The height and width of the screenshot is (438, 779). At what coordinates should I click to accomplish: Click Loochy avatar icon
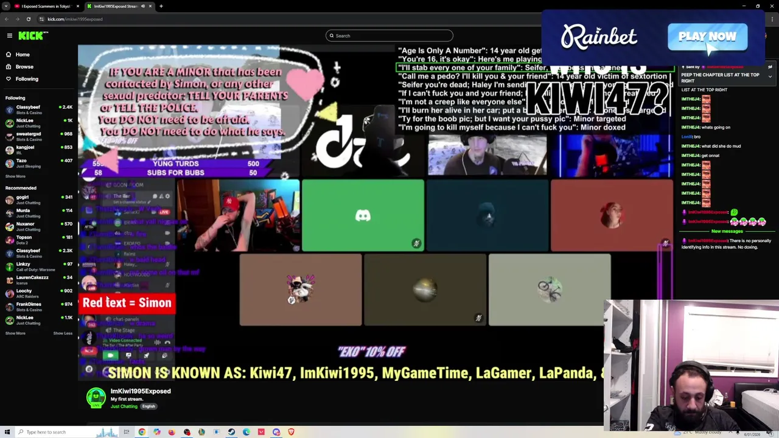(9, 293)
